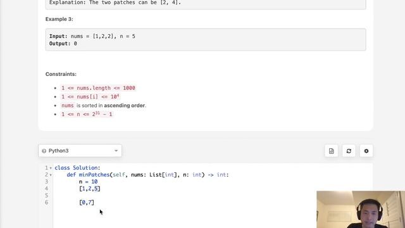The height and width of the screenshot is (228, 405).
Task: Click the 'Constraints:' heading
Action: pyautogui.click(x=61, y=74)
